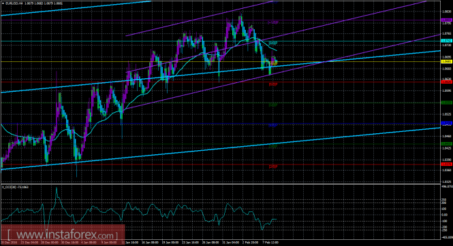
Task: Open the dropdown arrow beside EURUSD,H4
Action: tap(3, 3)
